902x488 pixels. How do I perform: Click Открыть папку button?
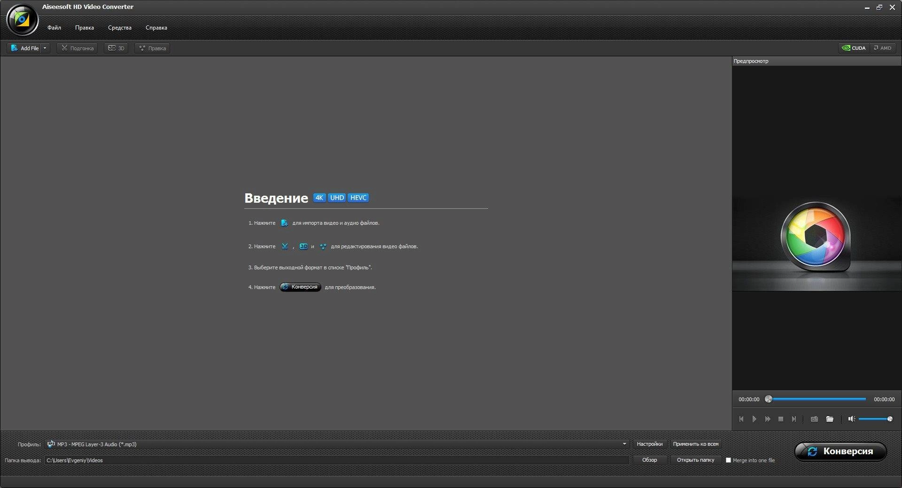(x=696, y=460)
